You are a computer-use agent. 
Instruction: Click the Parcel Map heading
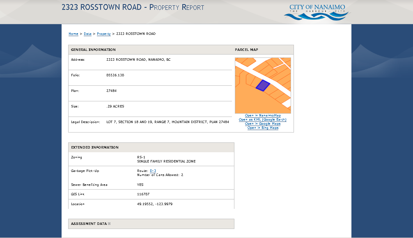246,50
